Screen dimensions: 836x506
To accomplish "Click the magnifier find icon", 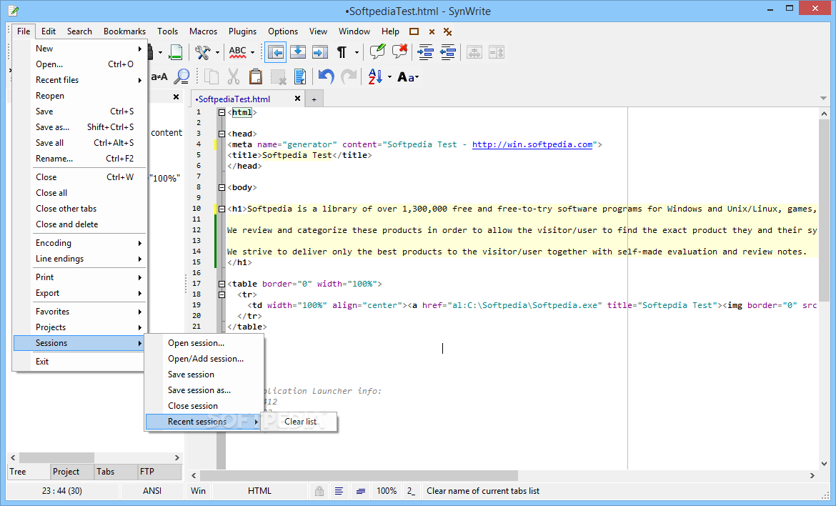I will pos(182,76).
